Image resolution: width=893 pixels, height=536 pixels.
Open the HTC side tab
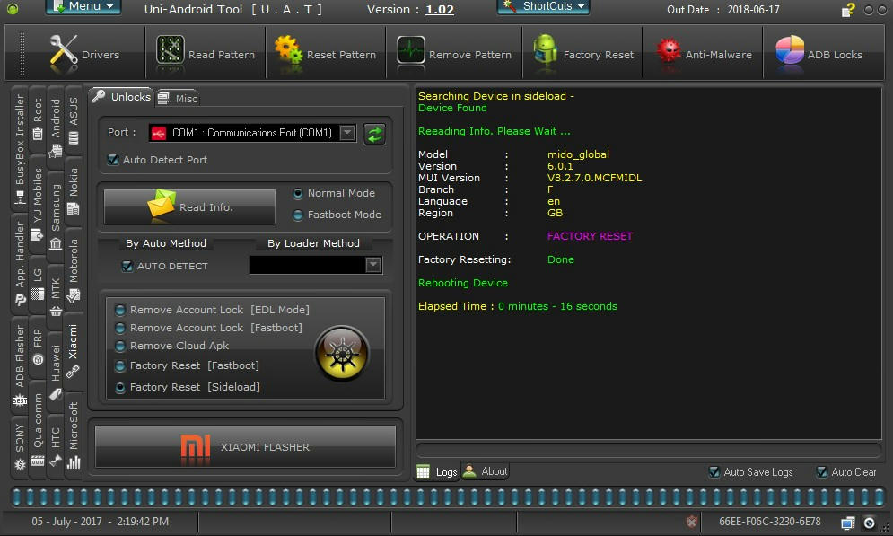[x=56, y=446]
